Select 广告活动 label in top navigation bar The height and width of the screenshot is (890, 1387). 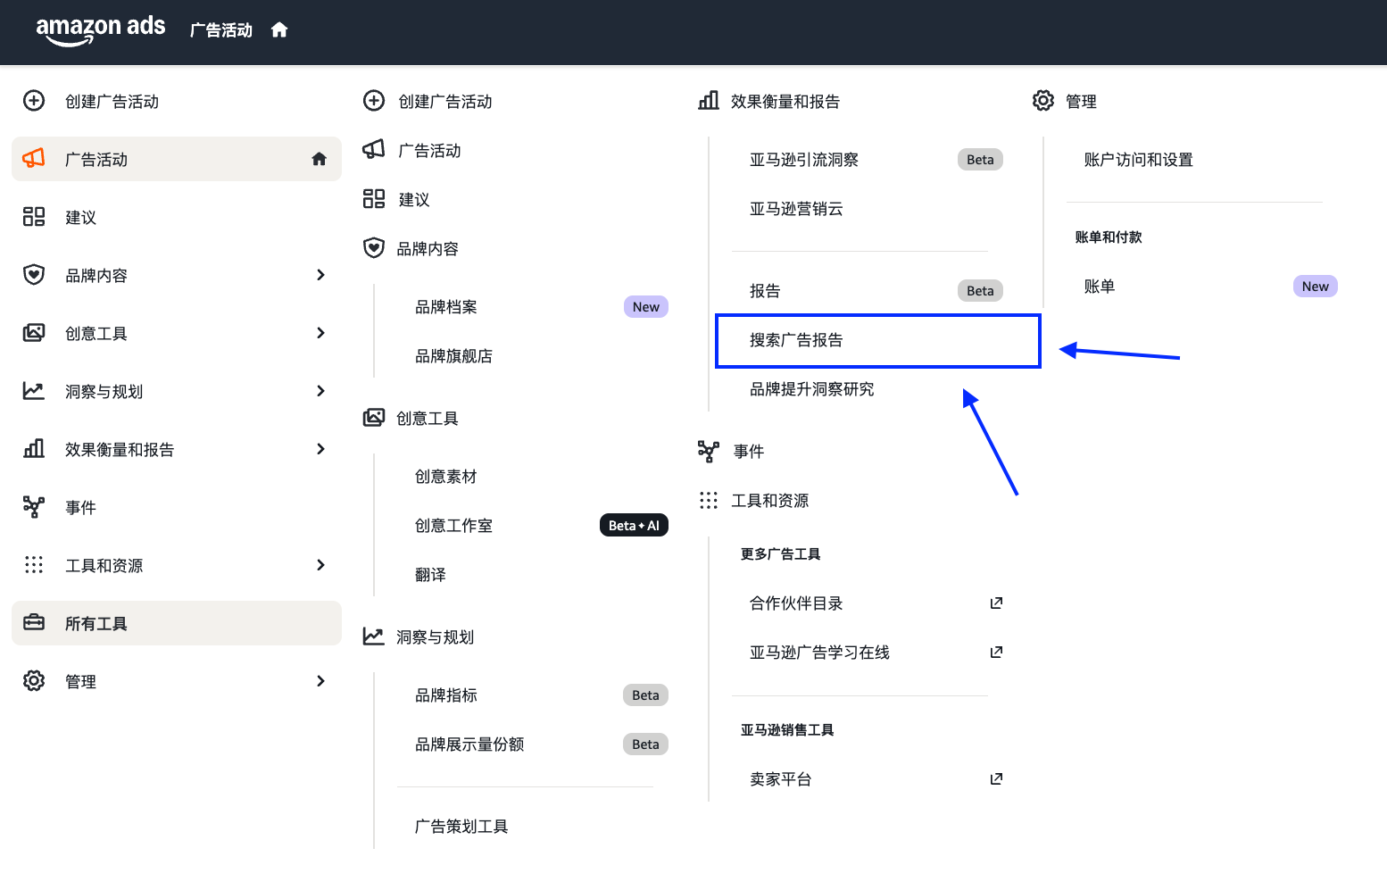pos(221,30)
